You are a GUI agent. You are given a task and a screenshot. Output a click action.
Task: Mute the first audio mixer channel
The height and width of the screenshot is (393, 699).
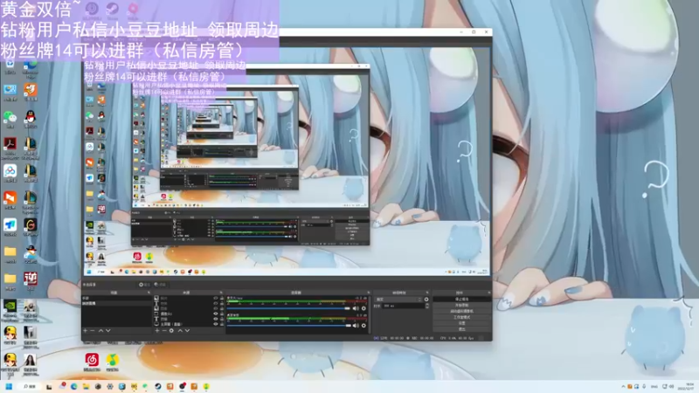tap(356, 308)
